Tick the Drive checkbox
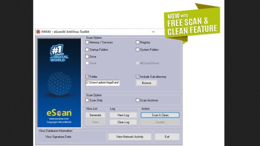The width and height of the screenshot is (260, 146). 87,57
